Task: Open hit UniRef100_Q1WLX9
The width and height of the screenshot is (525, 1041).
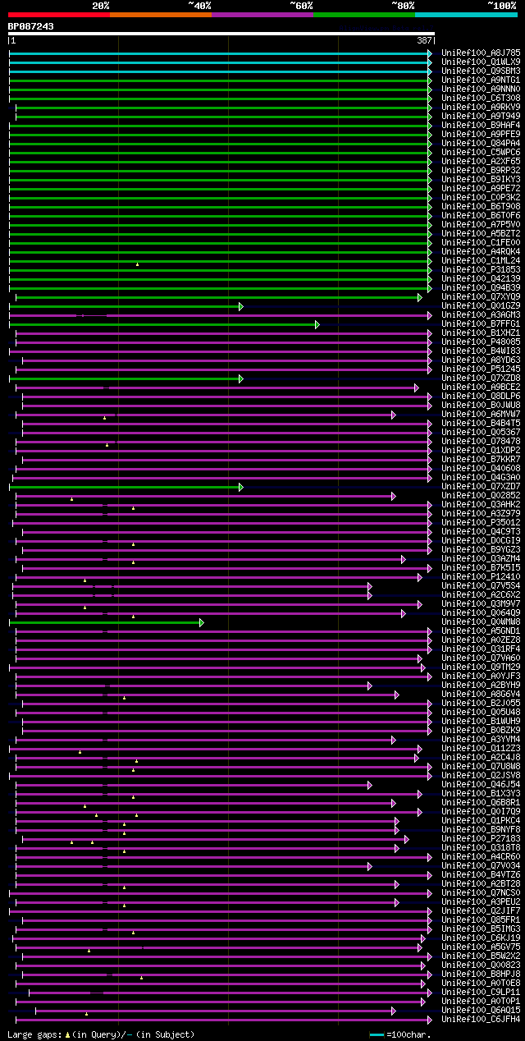Action: pos(481,62)
